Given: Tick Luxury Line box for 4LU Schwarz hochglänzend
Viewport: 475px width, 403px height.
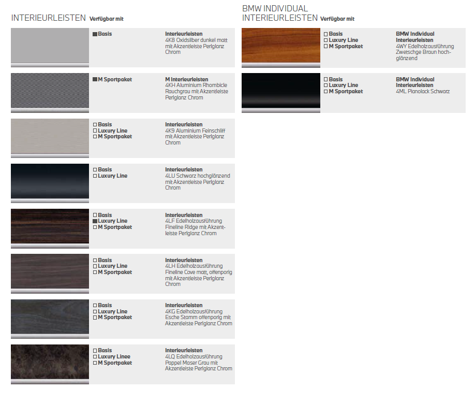Looking at the screenshot, I should coord(95,176).
